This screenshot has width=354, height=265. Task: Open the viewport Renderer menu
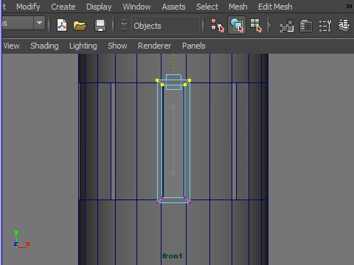point(154,46)
